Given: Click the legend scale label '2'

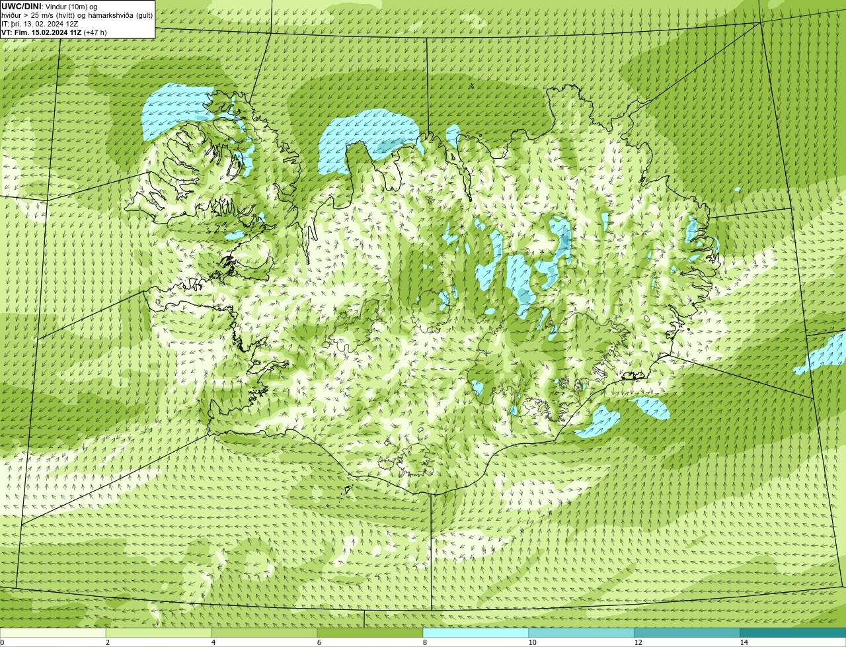Looking at the screenshot, I should coord(107,642).
